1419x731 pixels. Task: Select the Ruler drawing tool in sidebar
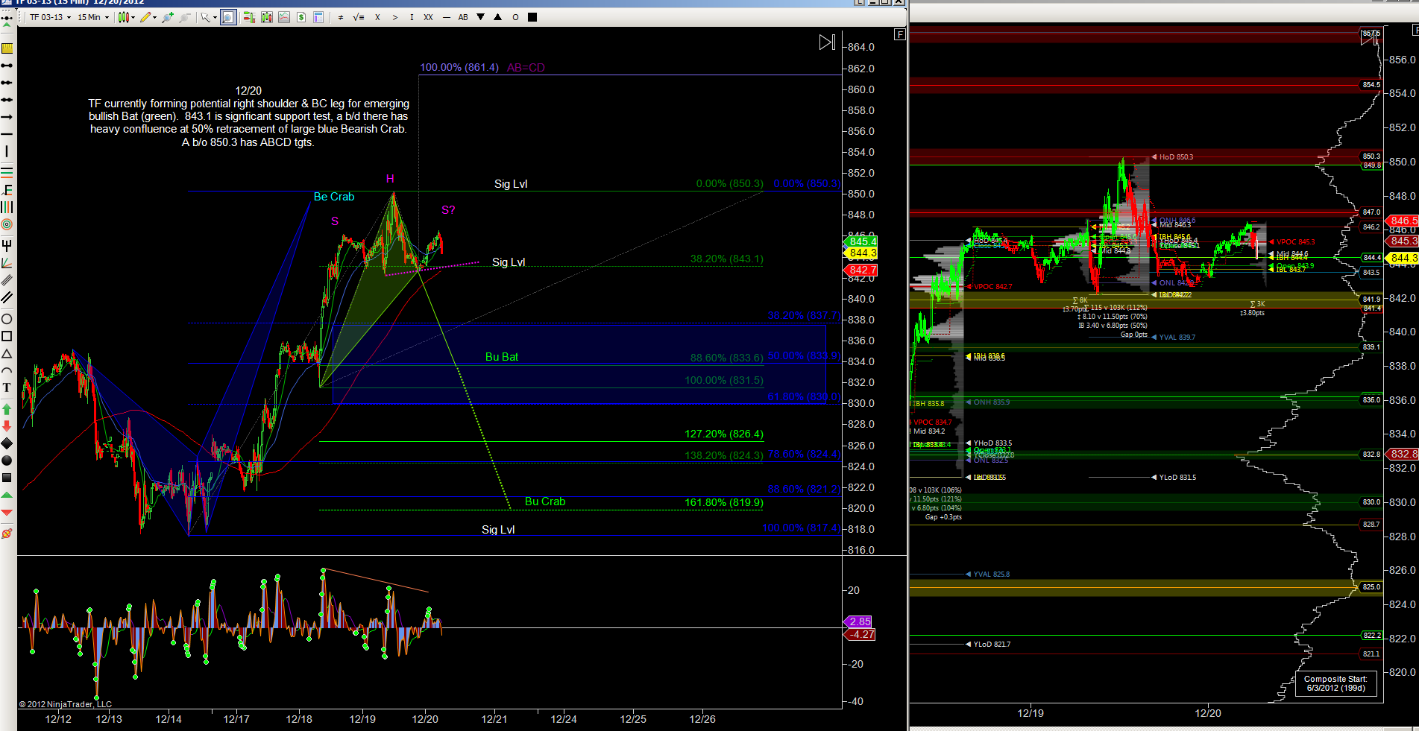click(7, 48)
